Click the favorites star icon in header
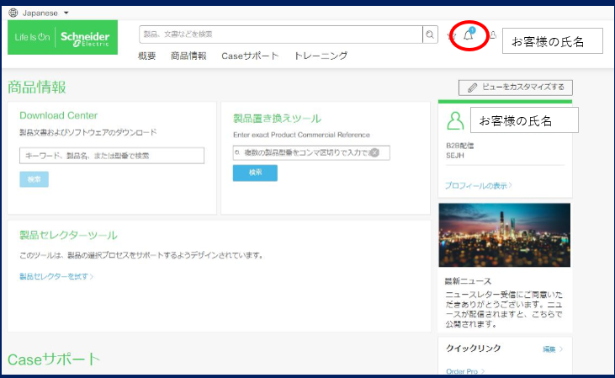615x378 pixels. [x=452, y=36]
